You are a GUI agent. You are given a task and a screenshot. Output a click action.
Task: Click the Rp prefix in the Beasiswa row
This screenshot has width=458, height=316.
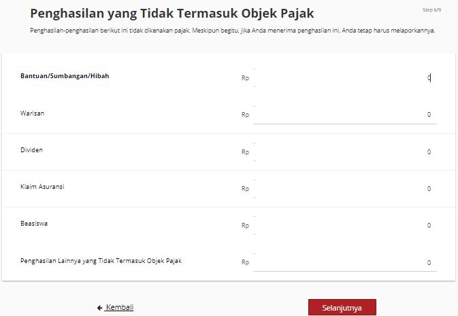tap(246, 226)
